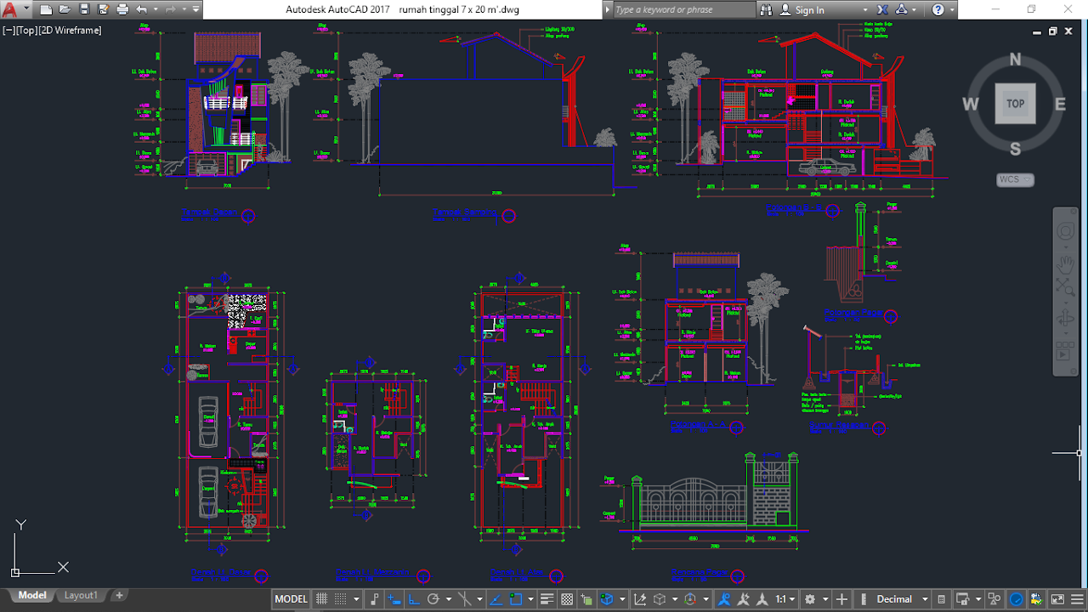1088x612 pixels.
Task: Toggle Object Snap Tracking
Action: click(496, 599)
